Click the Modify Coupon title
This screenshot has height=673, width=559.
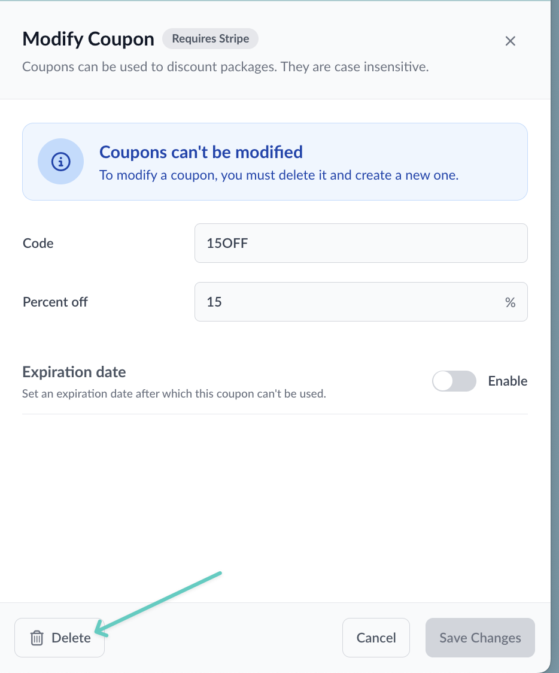click(x=88, y=40)
